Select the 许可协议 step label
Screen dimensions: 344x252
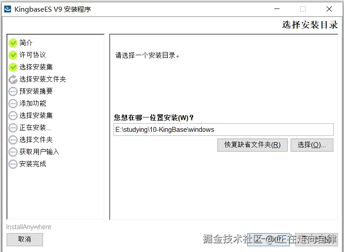pos(33,55)
